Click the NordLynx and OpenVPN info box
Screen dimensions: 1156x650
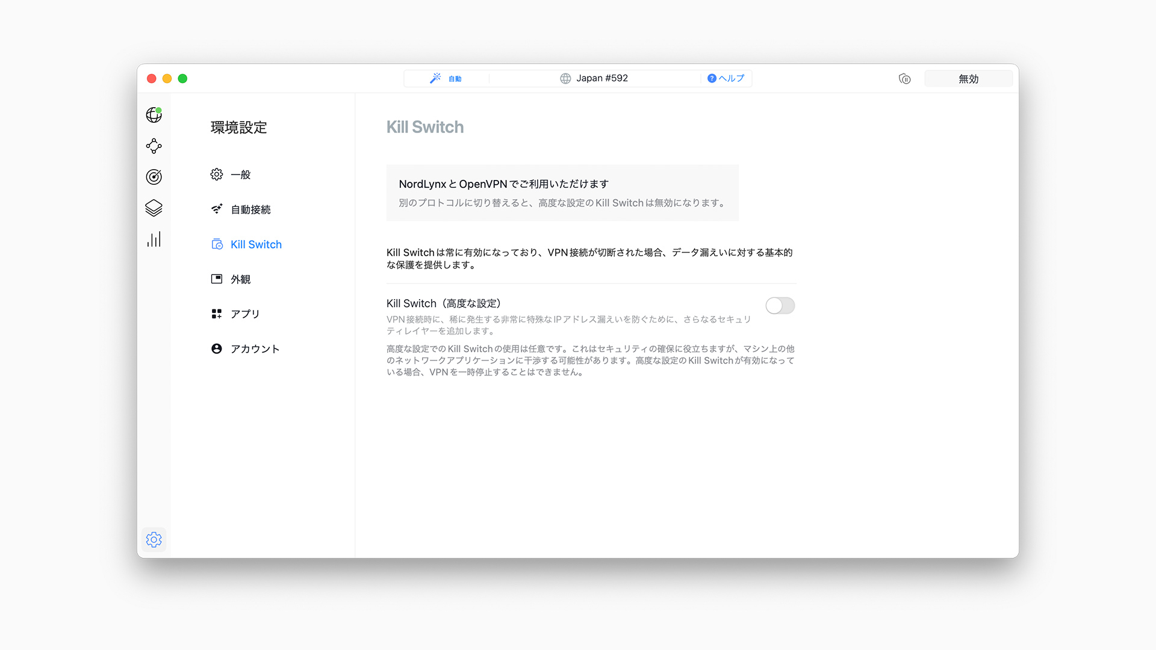coord(562,193)
